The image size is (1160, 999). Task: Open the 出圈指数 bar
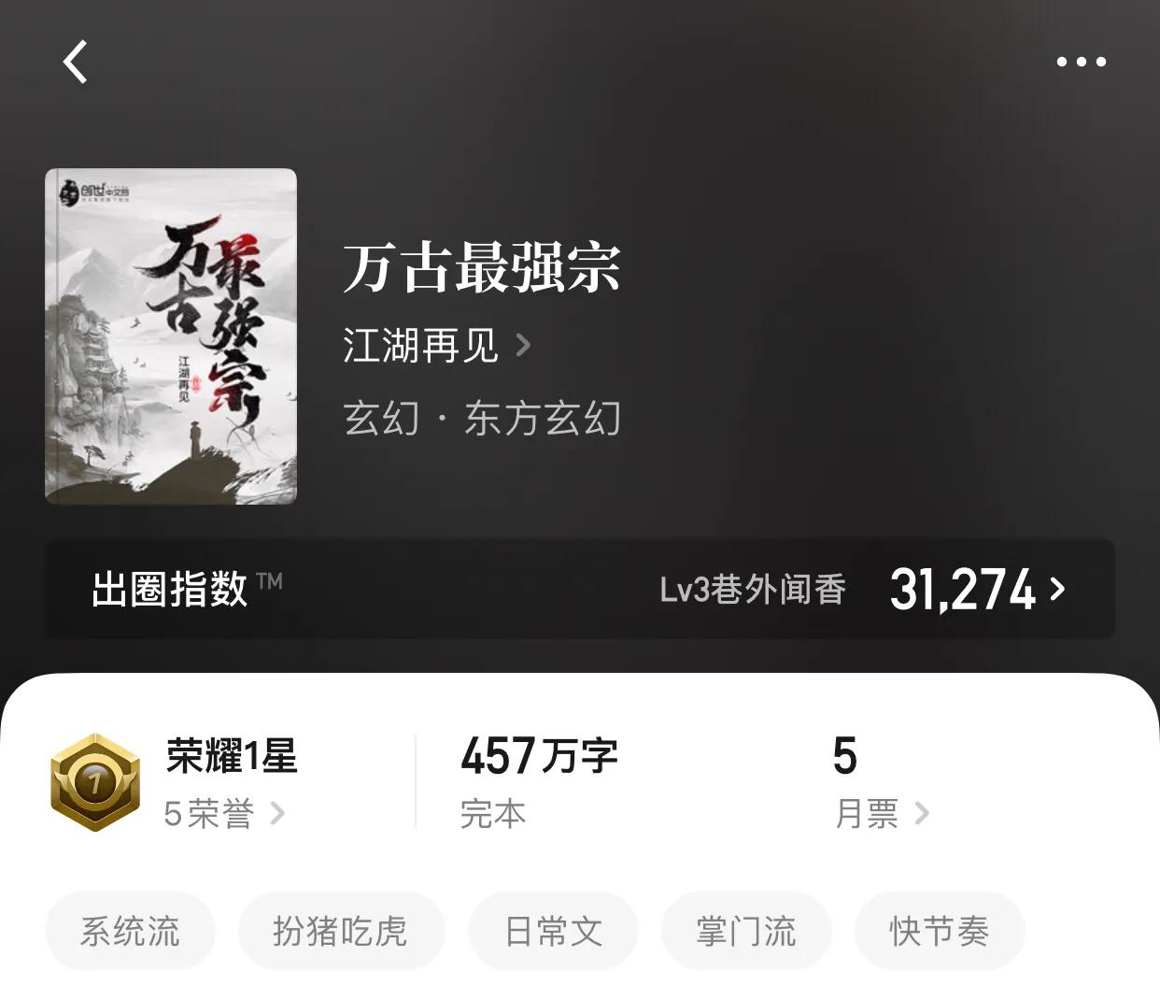(x=580, y=589)
